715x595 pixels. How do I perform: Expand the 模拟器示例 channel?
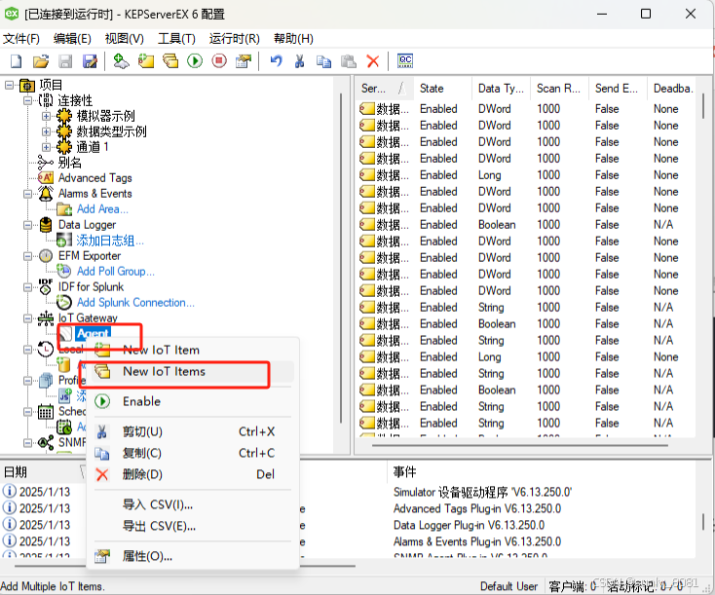pyautogui.click(x=46, y=116)
